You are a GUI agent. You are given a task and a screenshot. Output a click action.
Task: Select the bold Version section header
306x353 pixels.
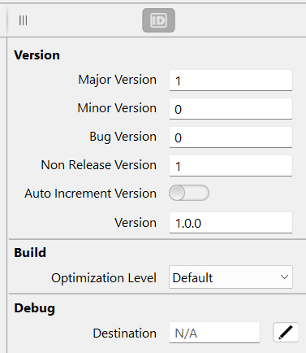tap(37, 55)
